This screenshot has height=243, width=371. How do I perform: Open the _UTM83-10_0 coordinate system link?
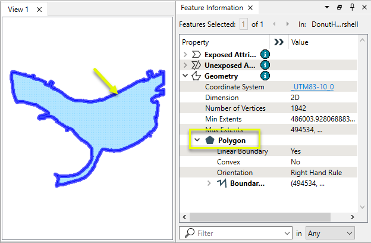[x=312, y=87]
